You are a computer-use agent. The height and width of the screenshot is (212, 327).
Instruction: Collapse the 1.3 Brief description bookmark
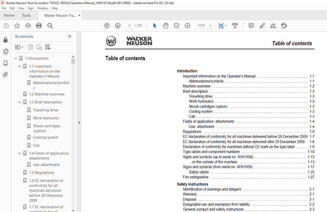[x=20, y=102]
